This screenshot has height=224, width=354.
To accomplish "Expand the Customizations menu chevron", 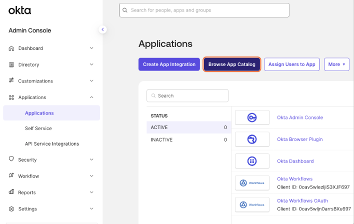I will tap(91, 81).
